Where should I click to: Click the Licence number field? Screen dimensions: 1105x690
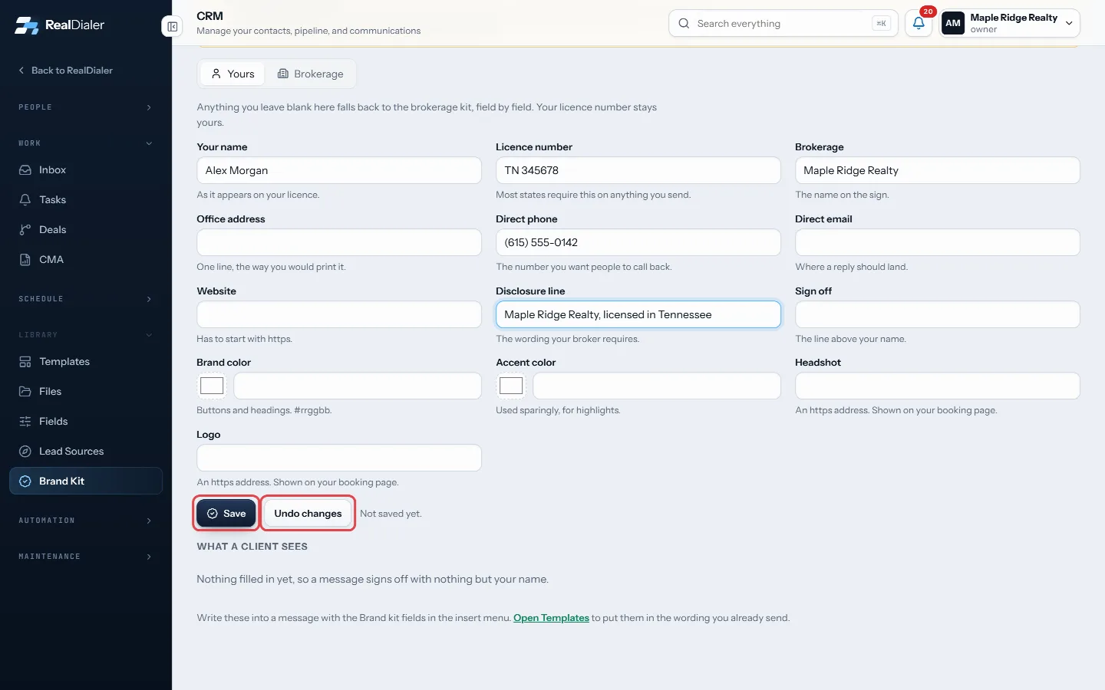(638, 171)
